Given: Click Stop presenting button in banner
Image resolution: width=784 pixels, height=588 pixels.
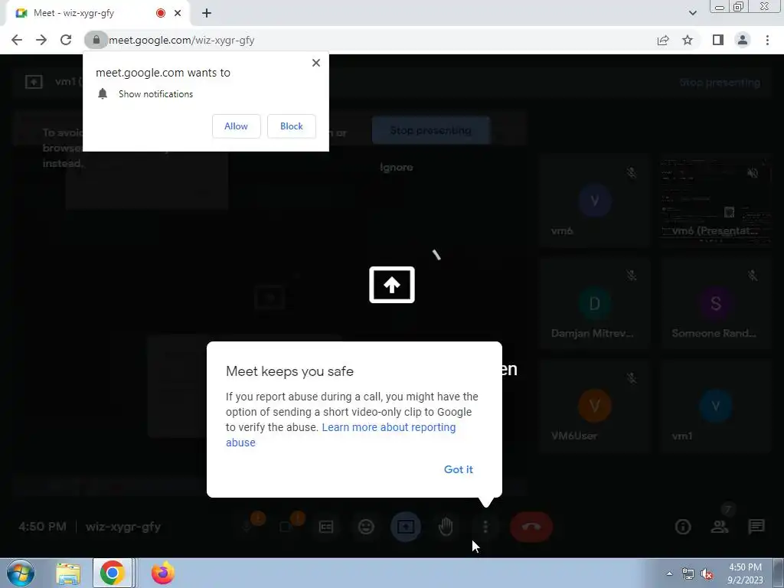Looking at the screenshot, I should tap(430, 130).
